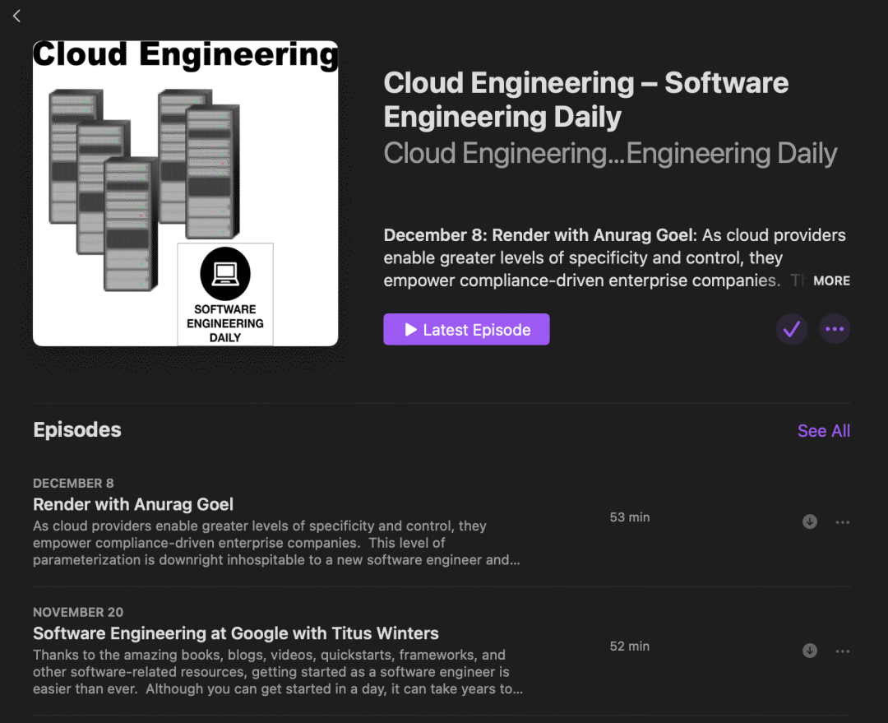Select the podcast title heading
The width and height of the screenshot is (888, 723).
click(586, 100)
